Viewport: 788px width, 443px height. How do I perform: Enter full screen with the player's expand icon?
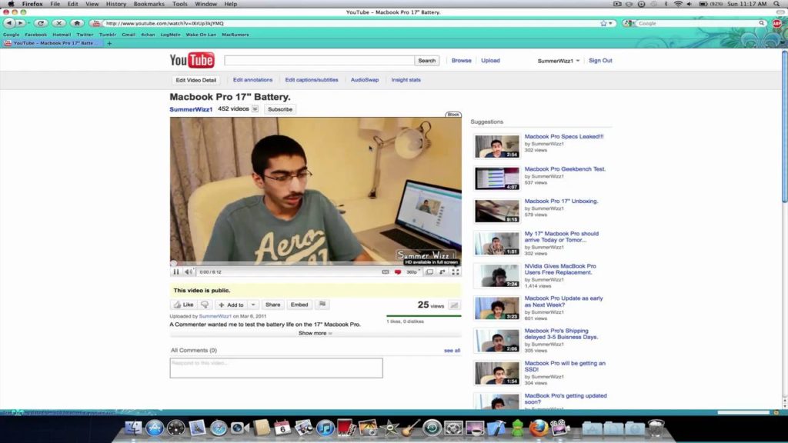[456, 271]
